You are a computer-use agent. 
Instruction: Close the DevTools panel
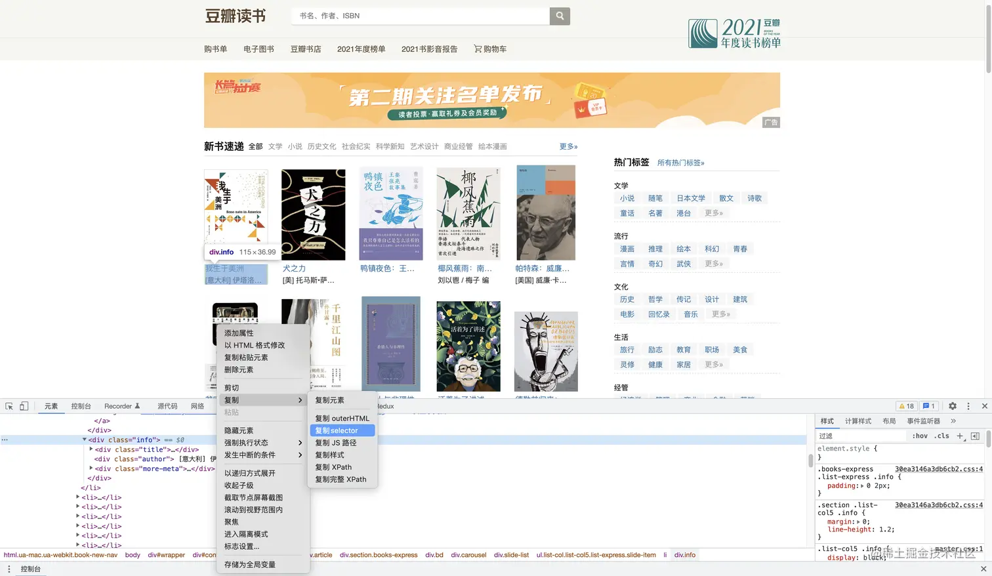(984, 406)
